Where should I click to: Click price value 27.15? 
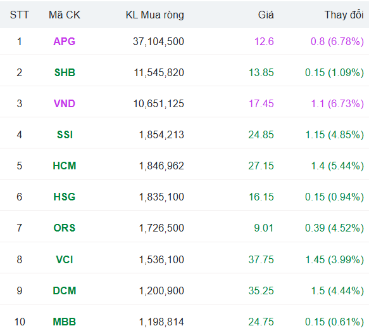click(x=261, y=166)
